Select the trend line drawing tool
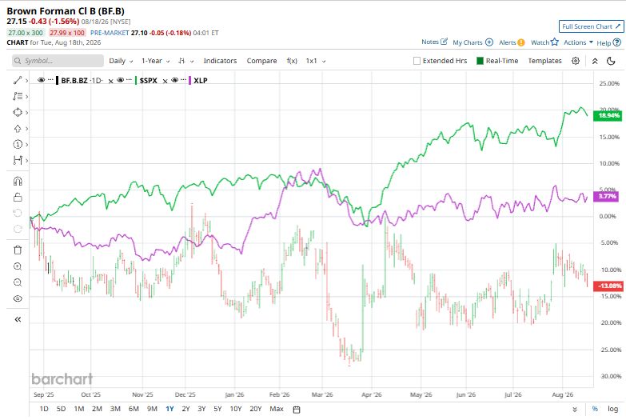Image resolution: width=626 pixels, height=420 pixels. coord(17,80)
